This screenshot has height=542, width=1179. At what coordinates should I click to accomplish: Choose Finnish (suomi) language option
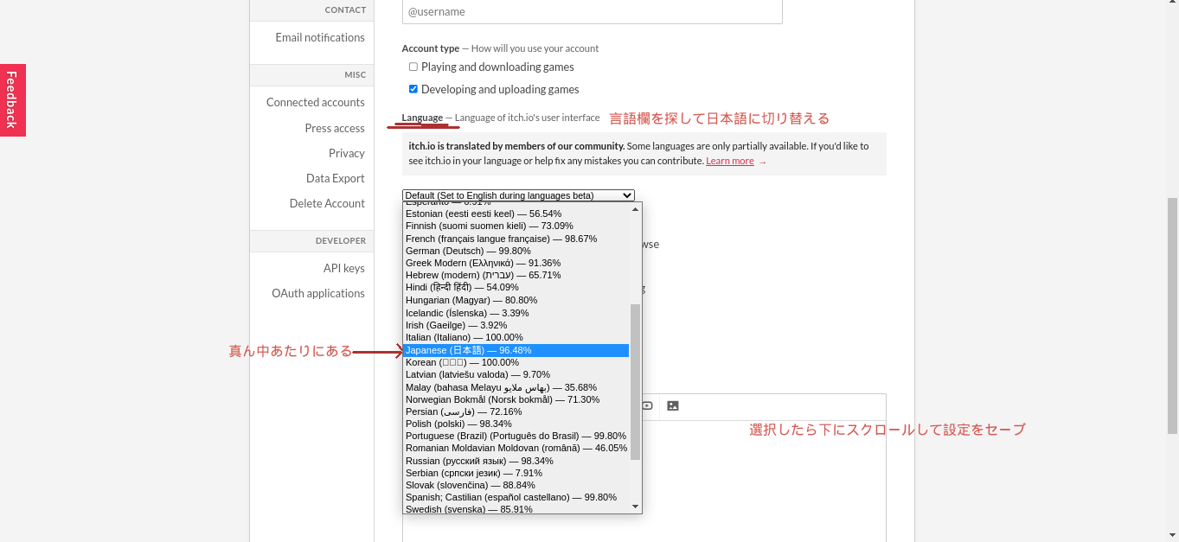[516, 226]
